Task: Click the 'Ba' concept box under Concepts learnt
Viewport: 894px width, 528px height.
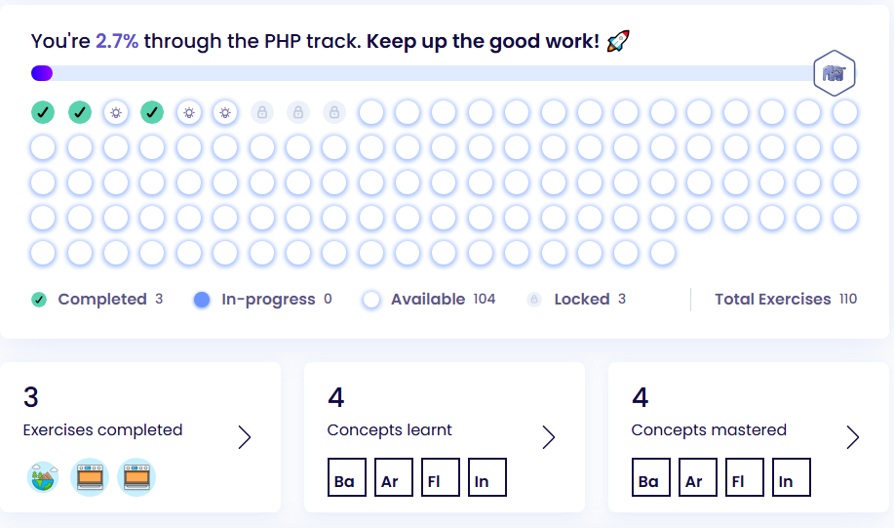Action: click(x=344, y=477)
